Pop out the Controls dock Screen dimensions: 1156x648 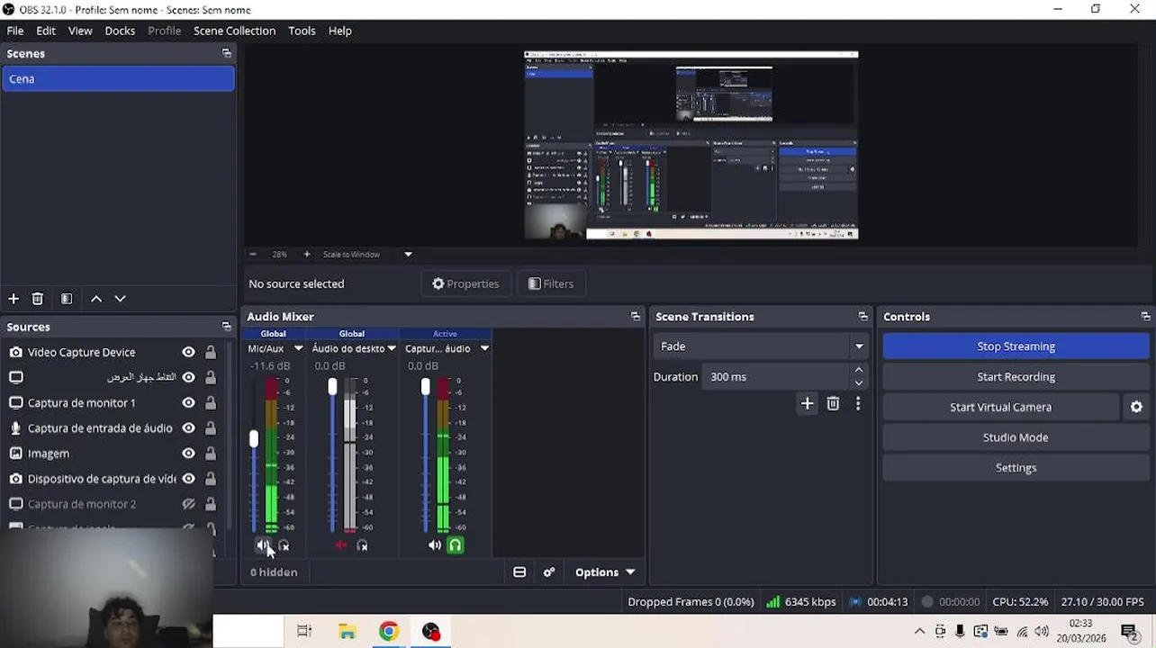coord(1145,317)
